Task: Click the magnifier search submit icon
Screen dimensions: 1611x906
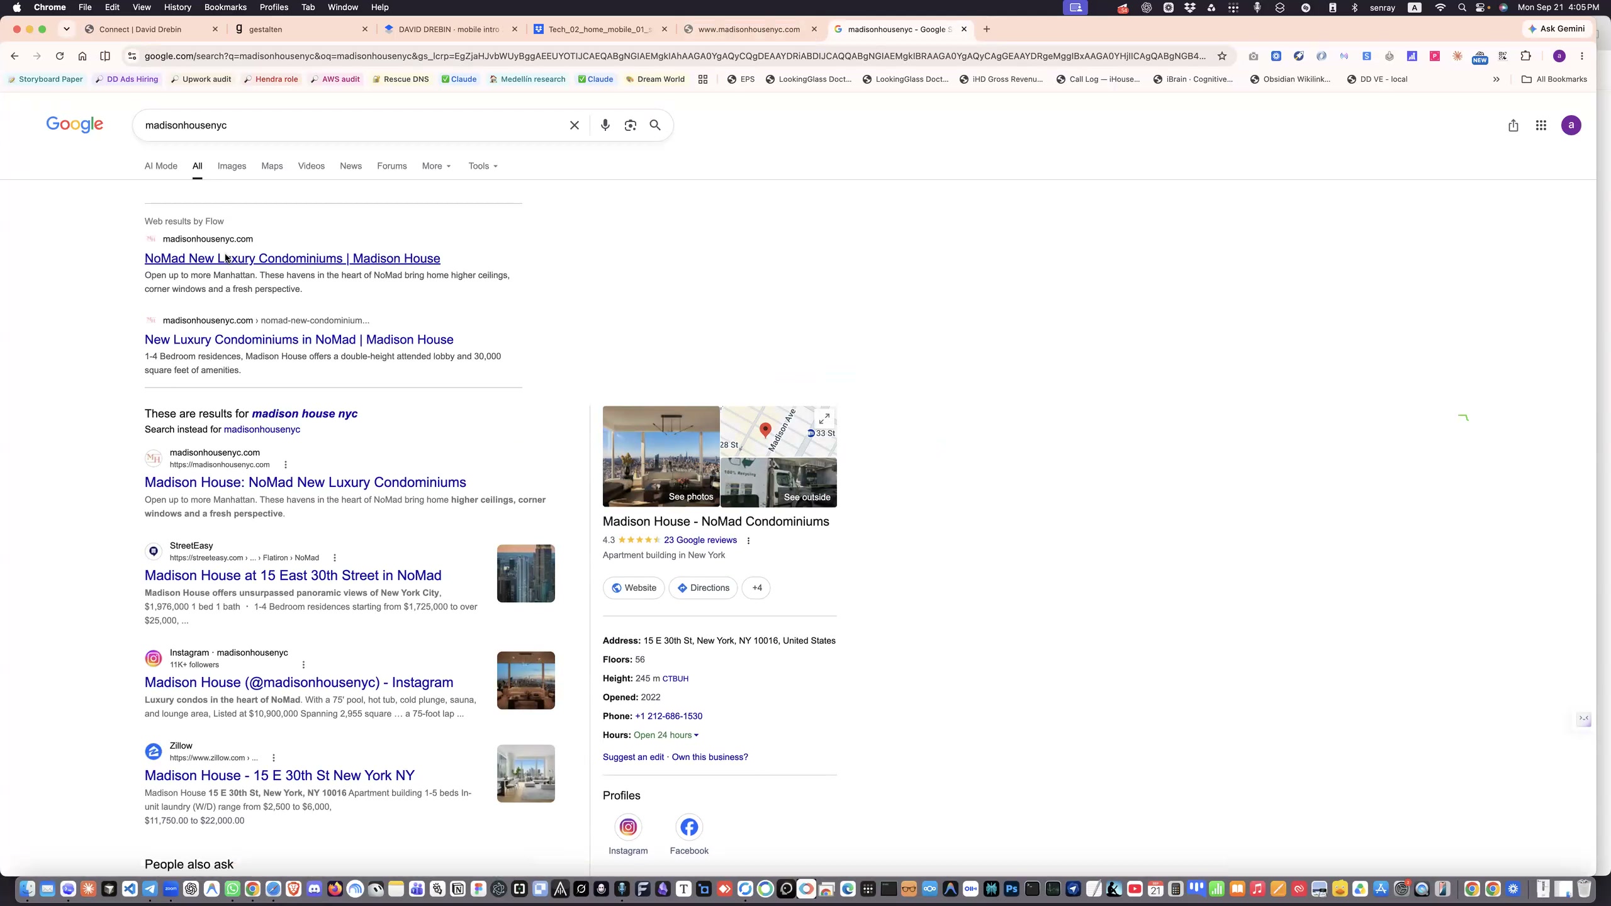Action: [655, 125]
